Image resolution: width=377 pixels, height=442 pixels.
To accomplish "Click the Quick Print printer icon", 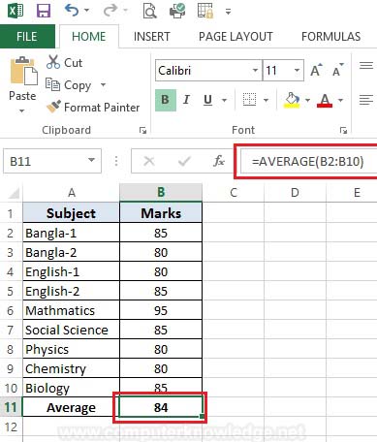I will tap(177, 11).
